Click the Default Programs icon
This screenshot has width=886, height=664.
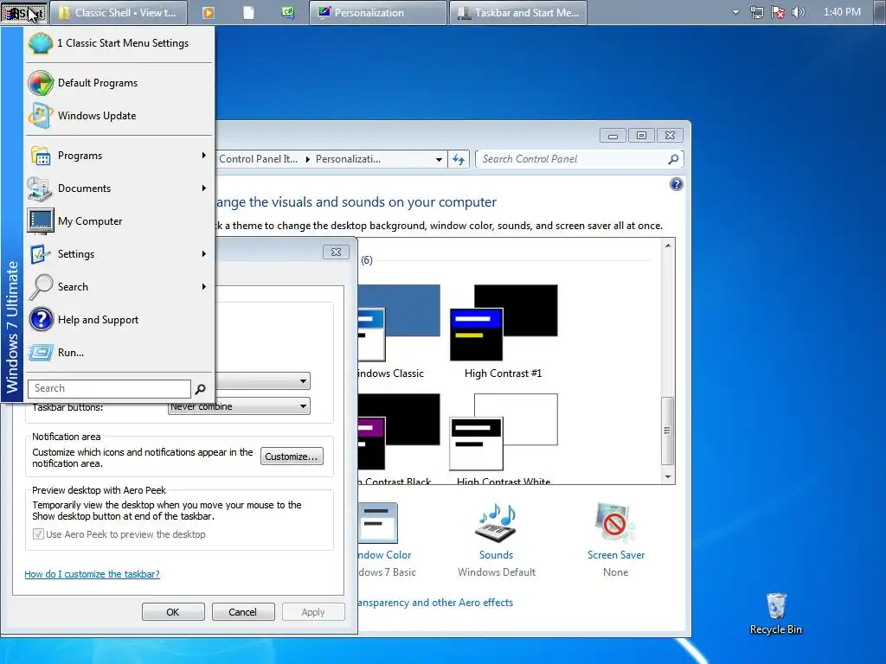[41, 83]
